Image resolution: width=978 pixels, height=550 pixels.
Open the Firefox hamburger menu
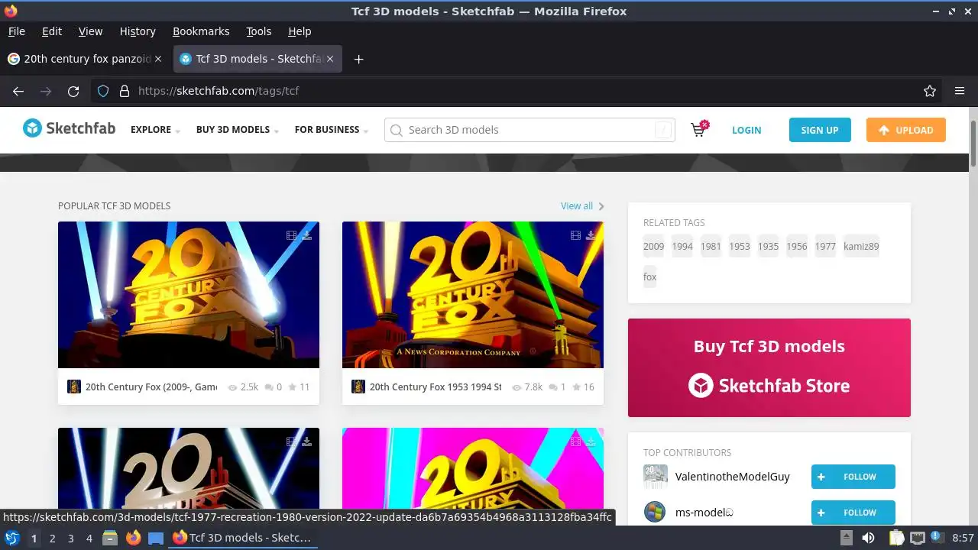coord(960,91)
